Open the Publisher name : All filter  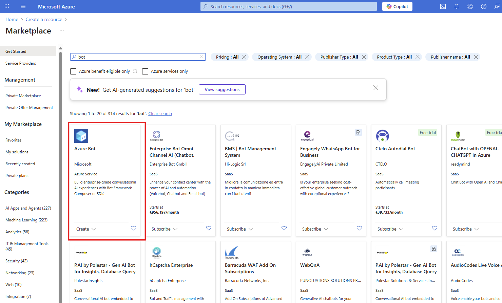[x=450, y=57]
